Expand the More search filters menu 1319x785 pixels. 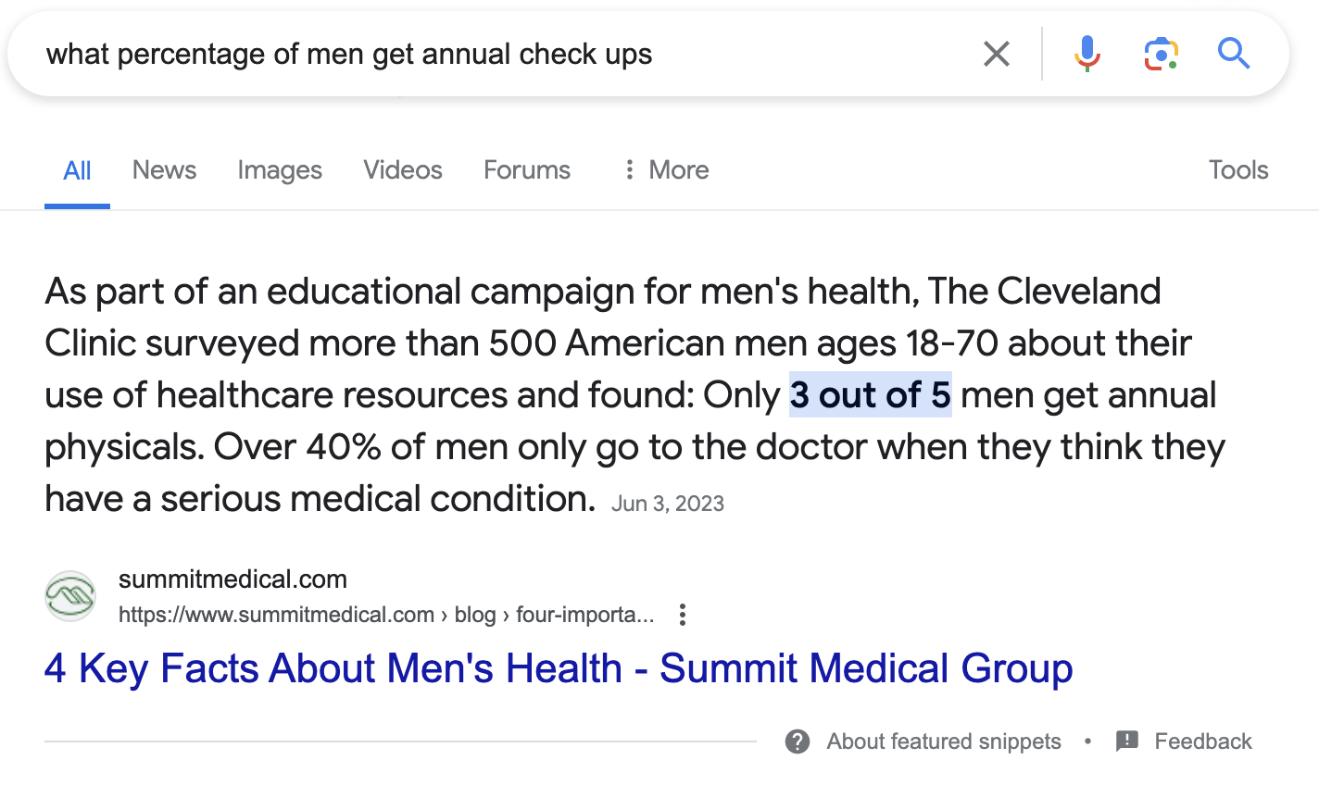tap(665, 170)
